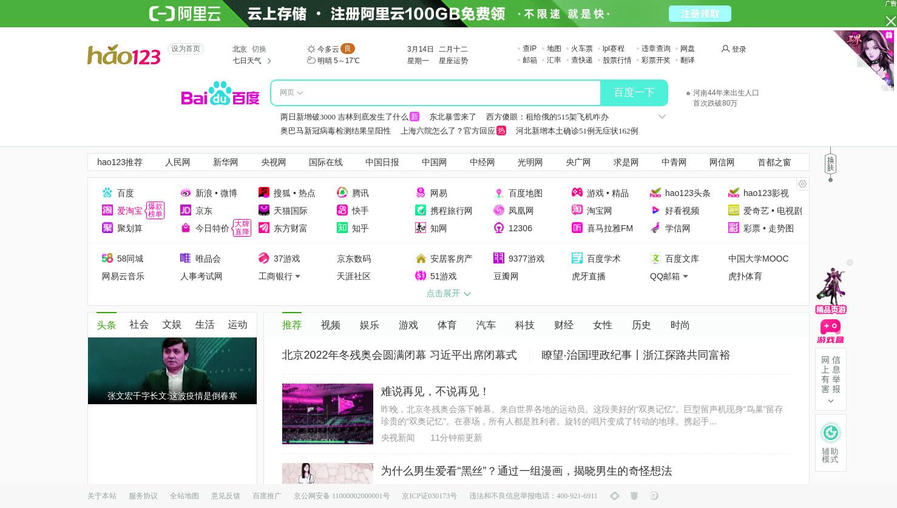Click the hao123 logo

[x=124, y=55]
